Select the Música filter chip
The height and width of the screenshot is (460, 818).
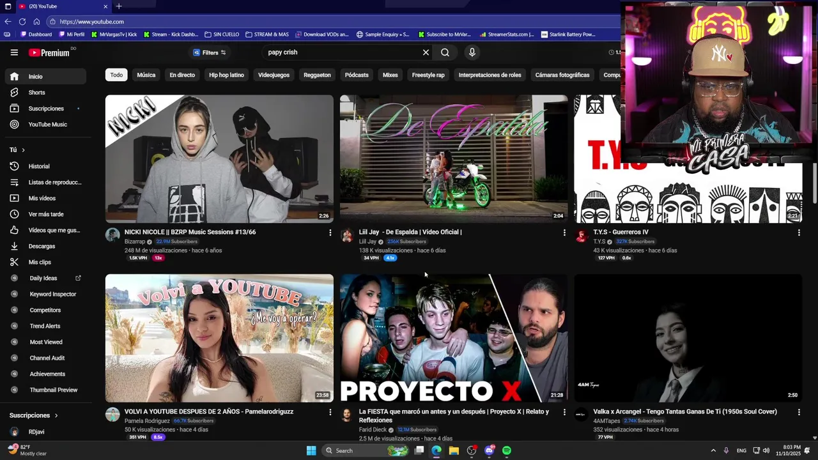pyautogui.click(x=146, y=75)
